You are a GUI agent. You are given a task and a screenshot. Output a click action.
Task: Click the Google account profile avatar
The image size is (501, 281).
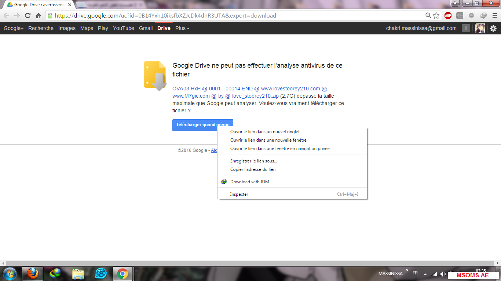click(x=480, y=28)
